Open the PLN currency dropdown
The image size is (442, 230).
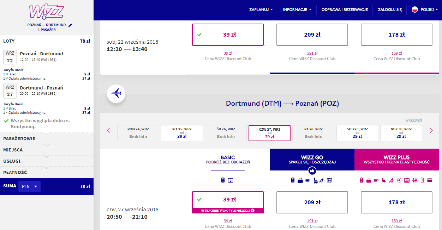click(x=29, y=186)
